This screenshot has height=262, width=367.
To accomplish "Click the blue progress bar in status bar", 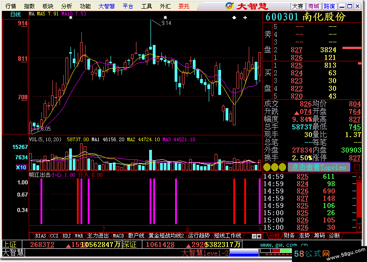I will (244, 253).
